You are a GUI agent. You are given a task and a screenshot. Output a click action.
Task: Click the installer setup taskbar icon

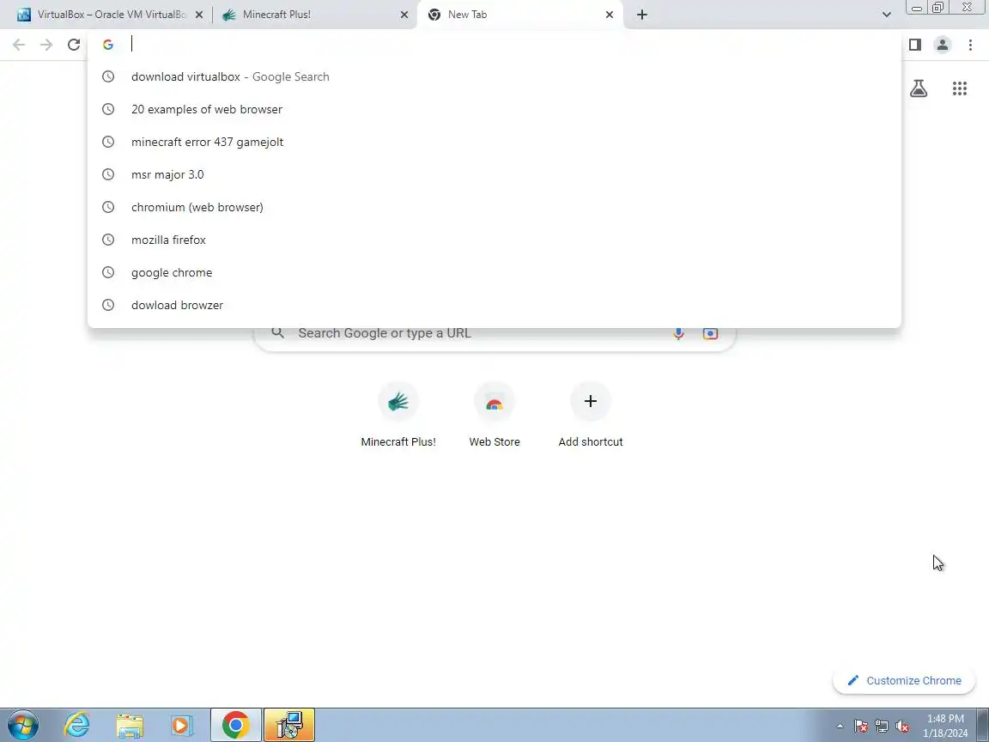click(x=288, y=725)
